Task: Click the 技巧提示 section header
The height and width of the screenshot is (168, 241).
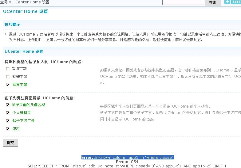Action: (12, 25)
